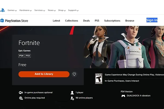Viewport: 164px width, 109px height.
Task: Click the 1 player person icon
Action: point(72,93)
